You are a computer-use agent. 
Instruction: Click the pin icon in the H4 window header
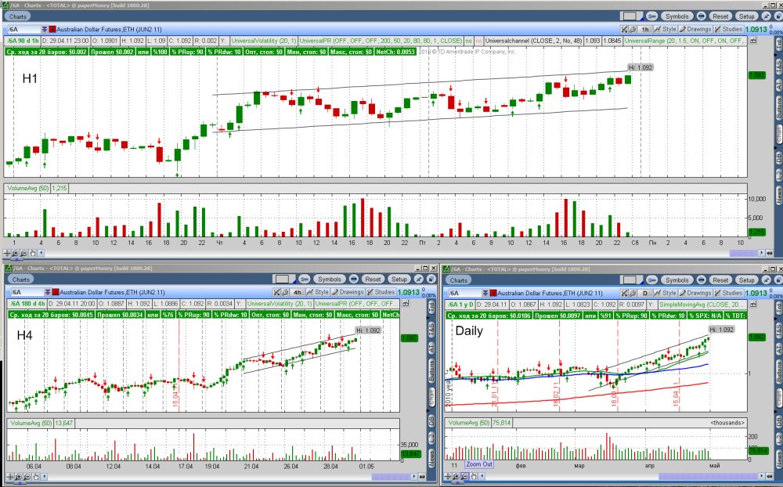click(x=418, y=280)
